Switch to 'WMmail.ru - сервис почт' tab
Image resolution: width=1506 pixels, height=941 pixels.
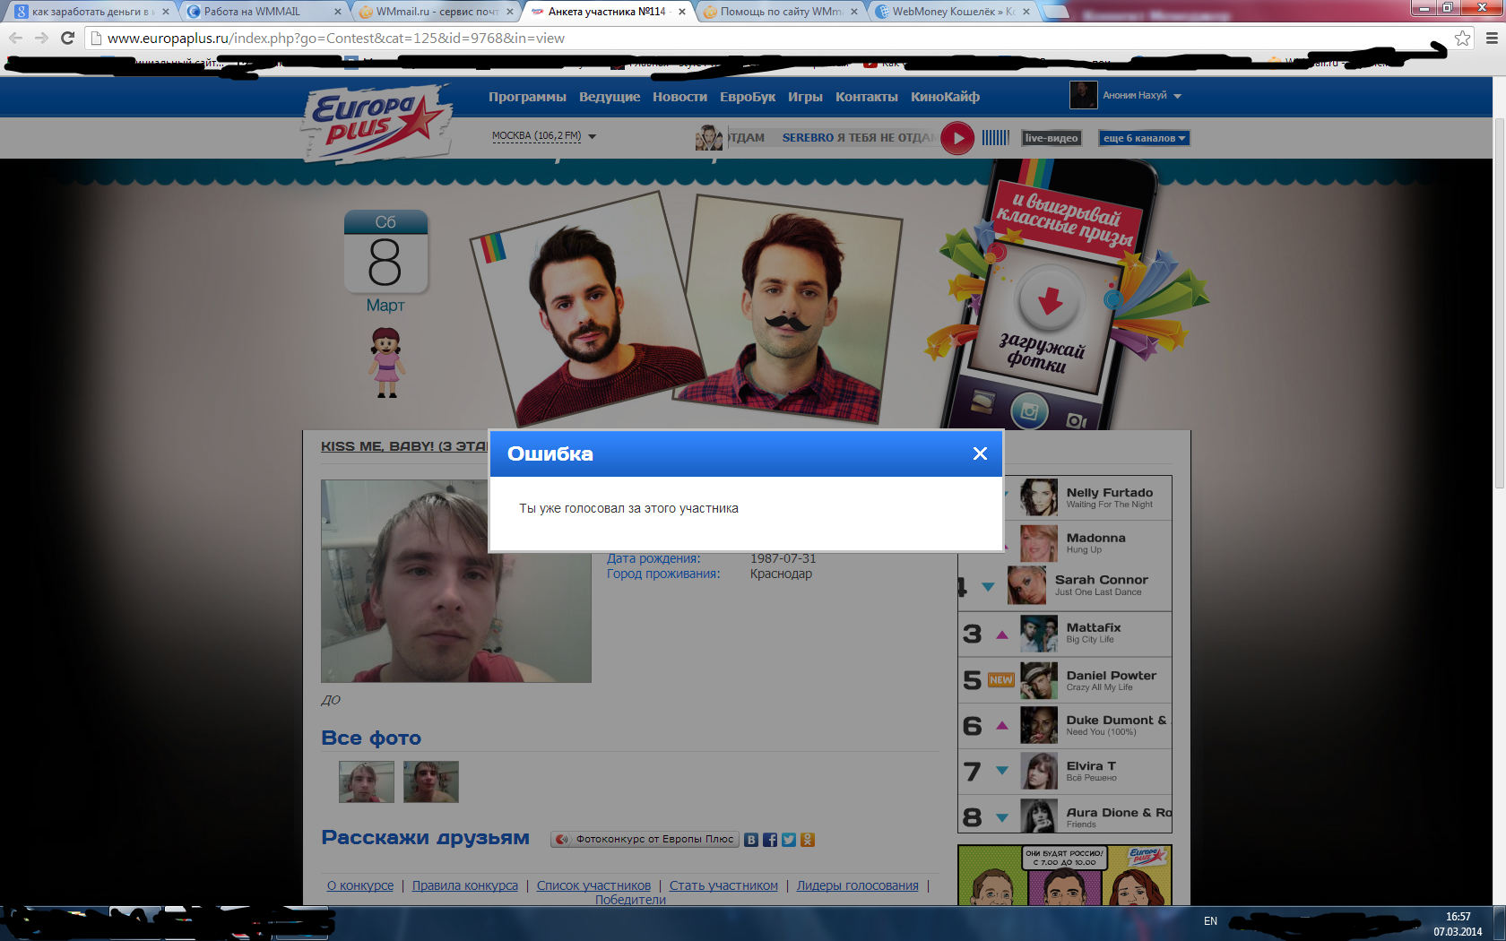point(435,12)
